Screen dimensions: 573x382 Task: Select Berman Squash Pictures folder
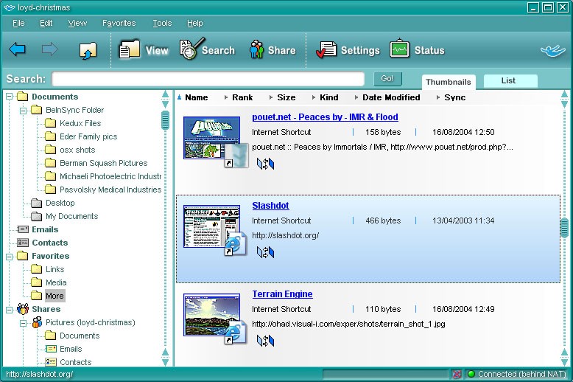click(x=103, y=163)
